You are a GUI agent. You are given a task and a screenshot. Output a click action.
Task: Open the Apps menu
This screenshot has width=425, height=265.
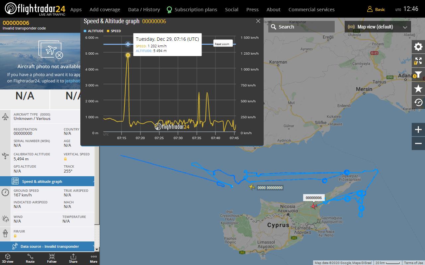tap(76, 10)
